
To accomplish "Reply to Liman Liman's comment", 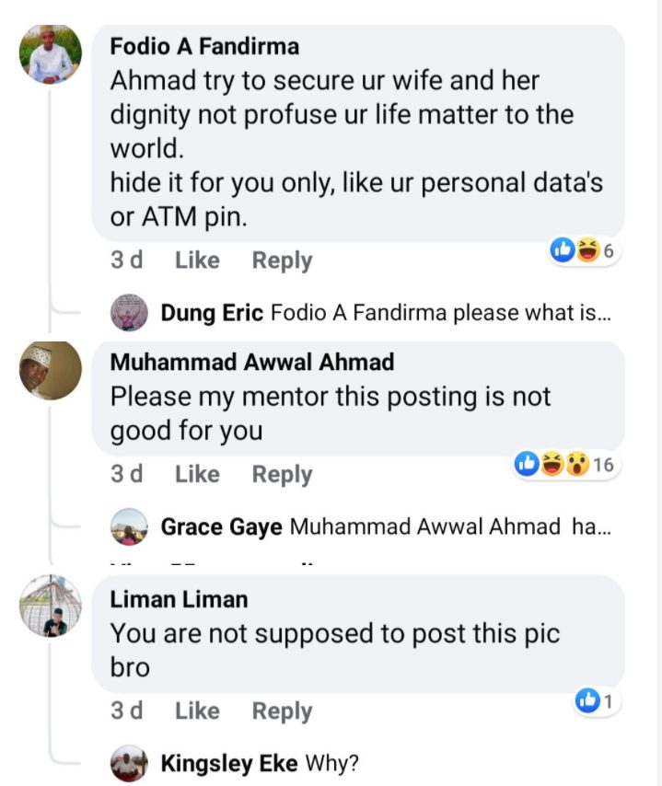I will point(282,711).
